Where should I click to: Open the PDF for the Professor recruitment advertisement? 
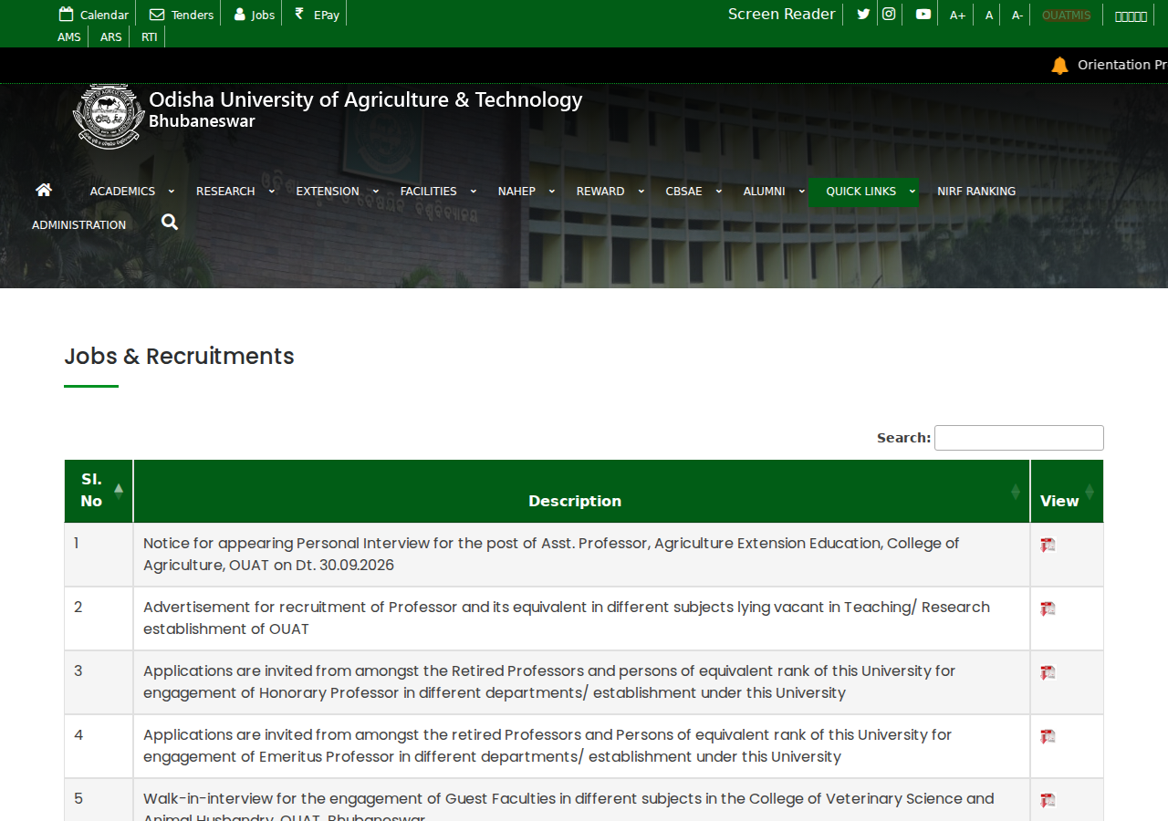pos(1048,608)
